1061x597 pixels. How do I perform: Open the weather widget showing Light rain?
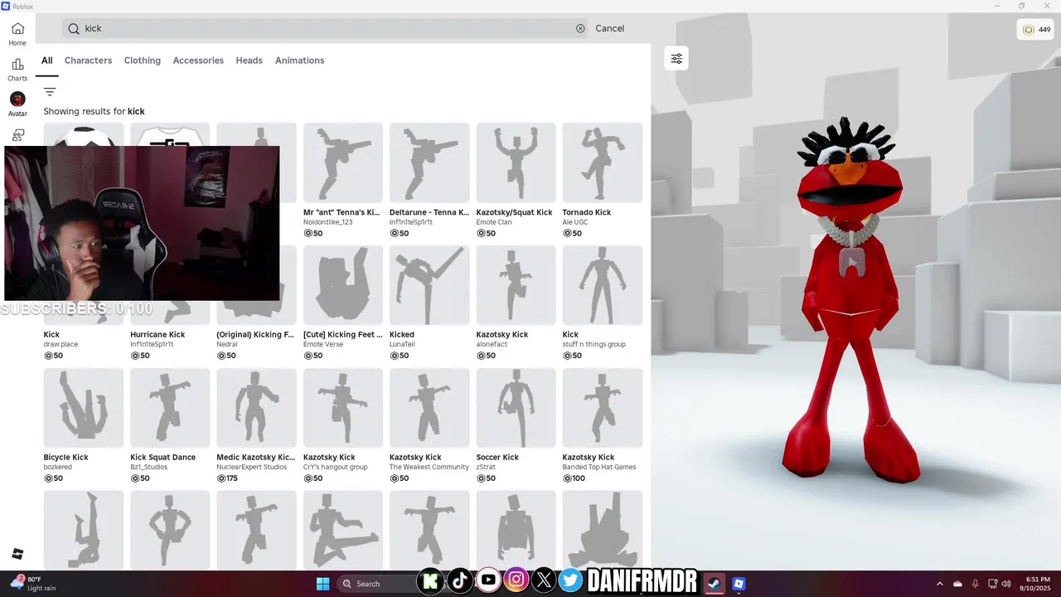pos(33,584)
